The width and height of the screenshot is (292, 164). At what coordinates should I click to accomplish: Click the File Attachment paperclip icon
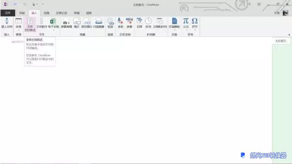[41, 21]
